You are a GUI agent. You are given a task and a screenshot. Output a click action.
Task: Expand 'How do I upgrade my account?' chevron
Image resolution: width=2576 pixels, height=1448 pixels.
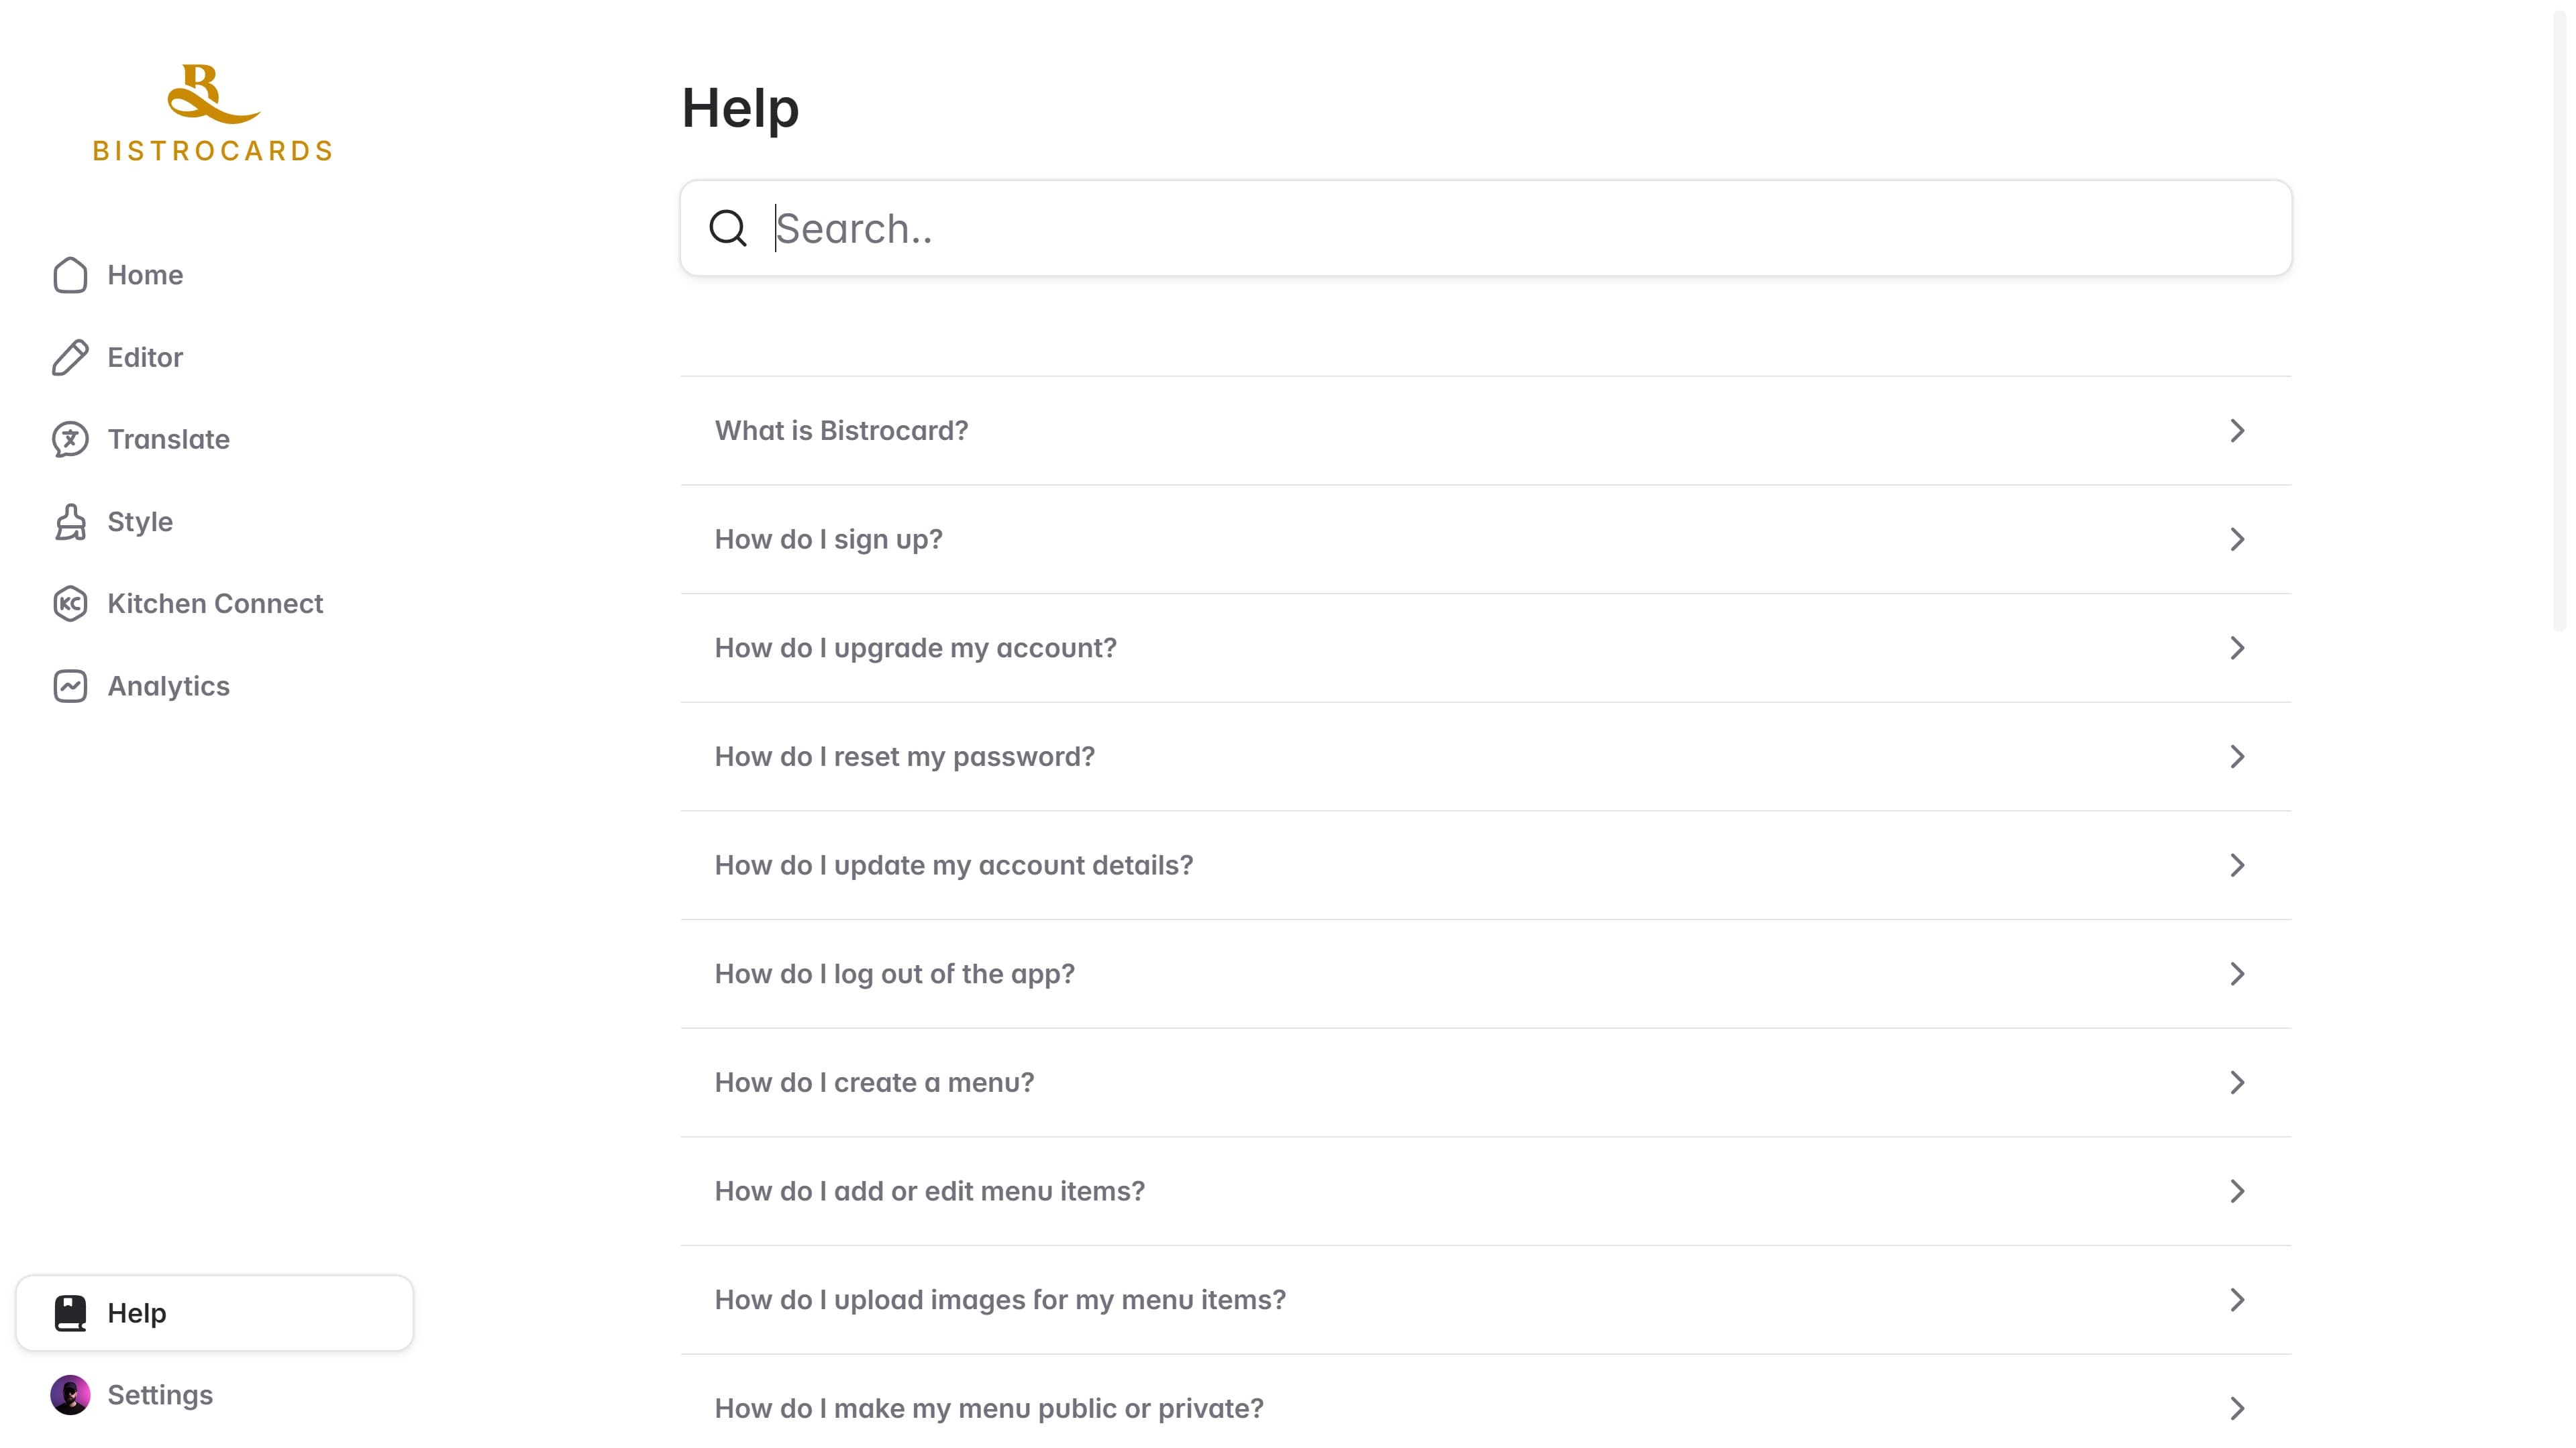tap(2238, 649)
